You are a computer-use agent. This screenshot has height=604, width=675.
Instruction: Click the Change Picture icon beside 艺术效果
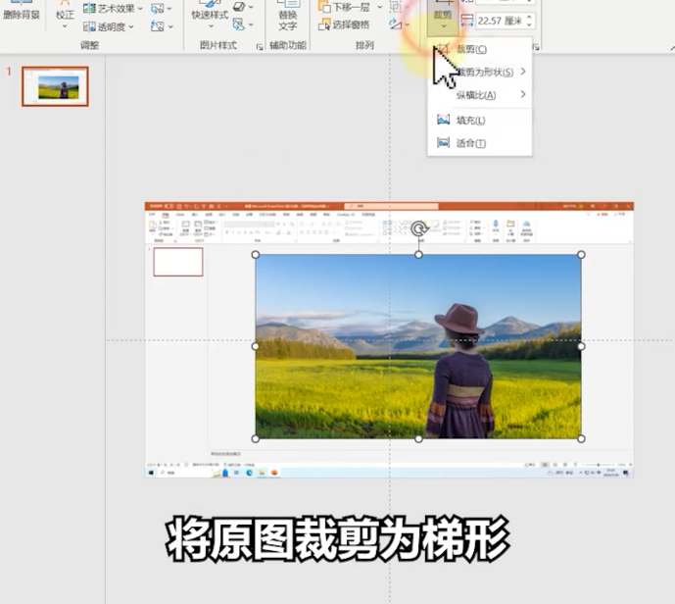coord(157,8)
